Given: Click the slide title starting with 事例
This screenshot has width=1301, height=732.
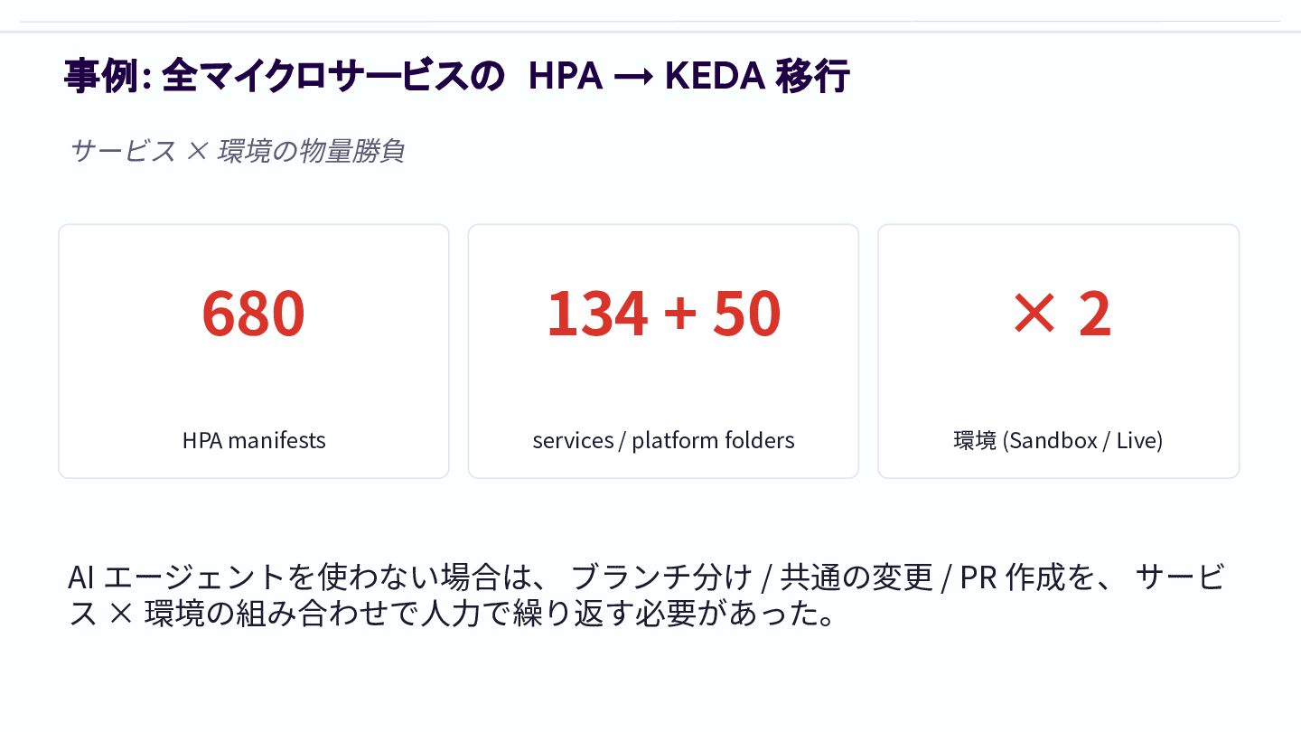Looking at the screenshot, I should [x=456, y=76].
